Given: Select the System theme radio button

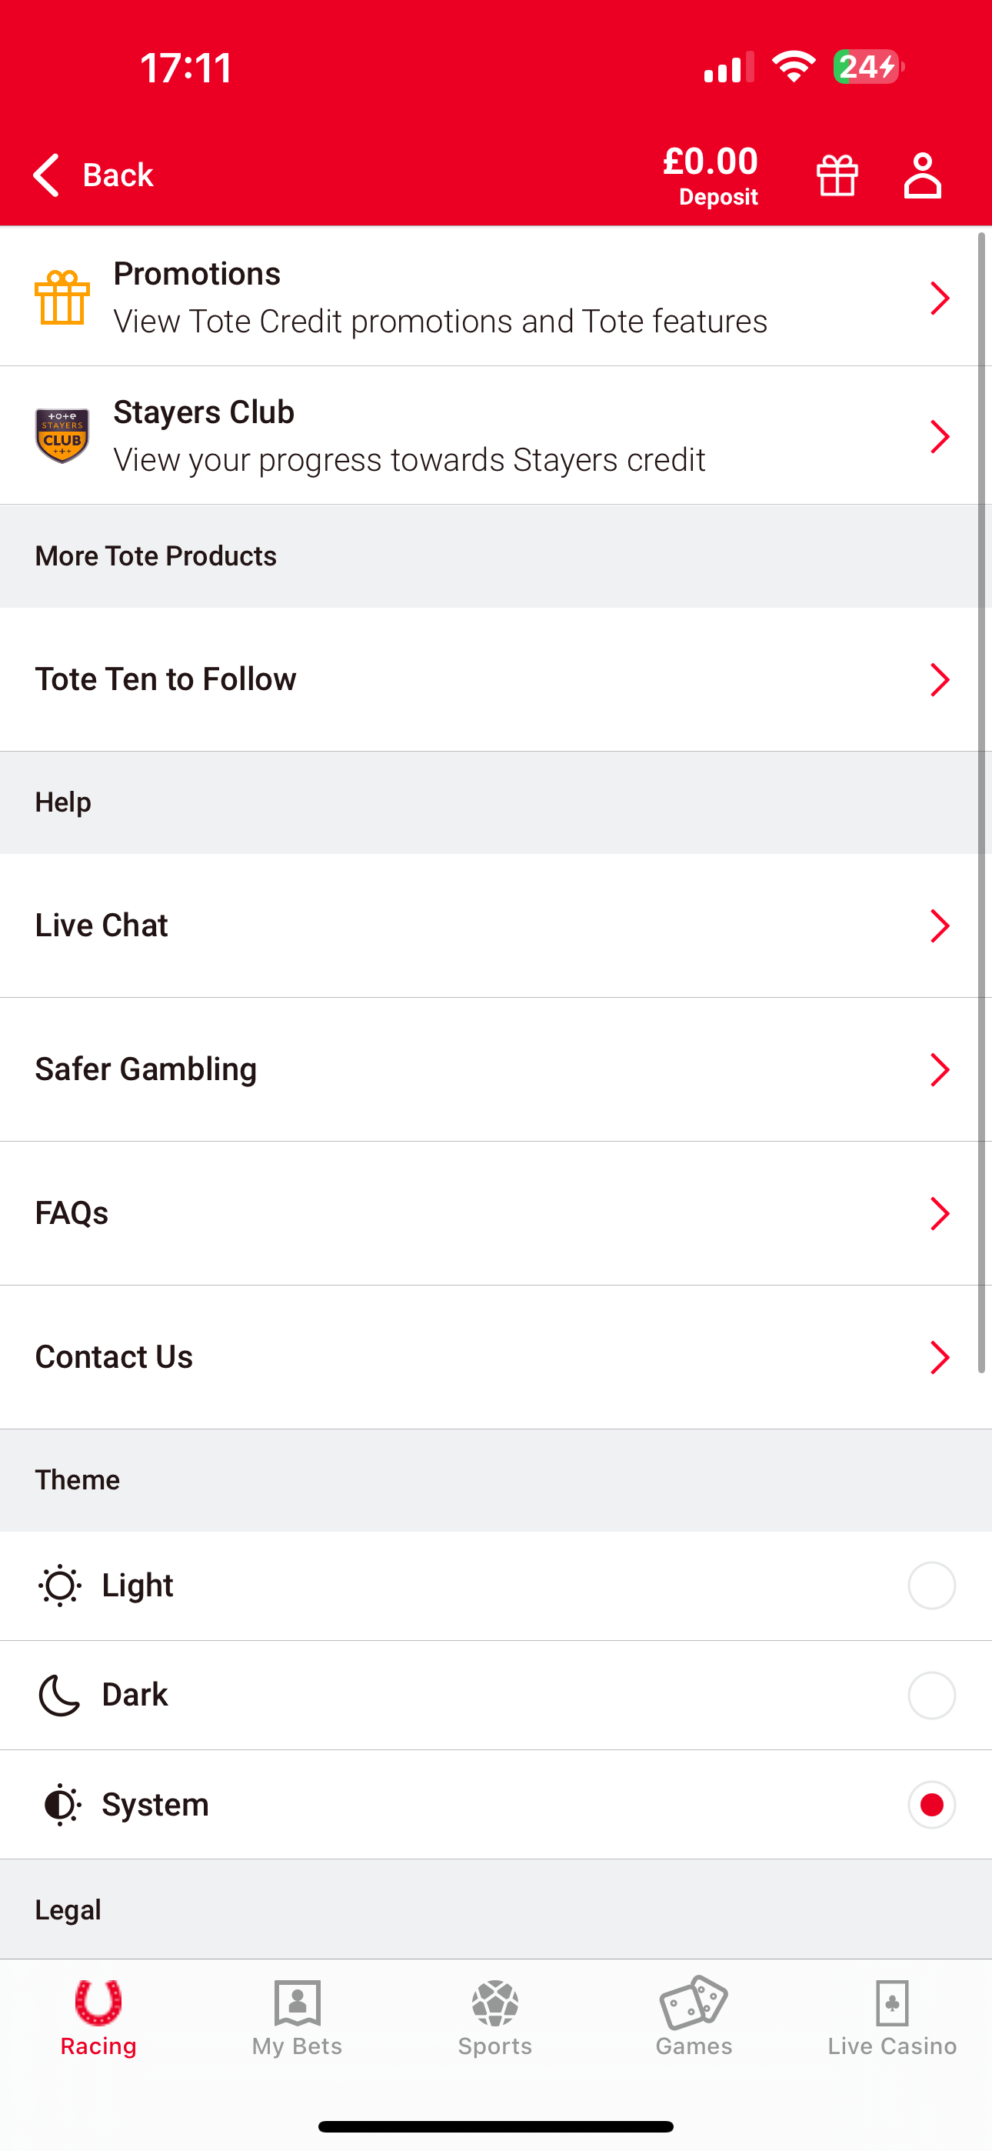Looking at the screenshot, I should [931, 1805].
